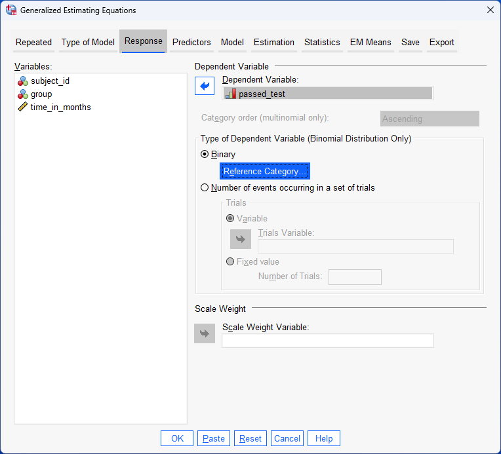Image resolution: width=501 pixels, height=454 pixels.
Task: Select the Binary radio button
Action: click(205, 154)
